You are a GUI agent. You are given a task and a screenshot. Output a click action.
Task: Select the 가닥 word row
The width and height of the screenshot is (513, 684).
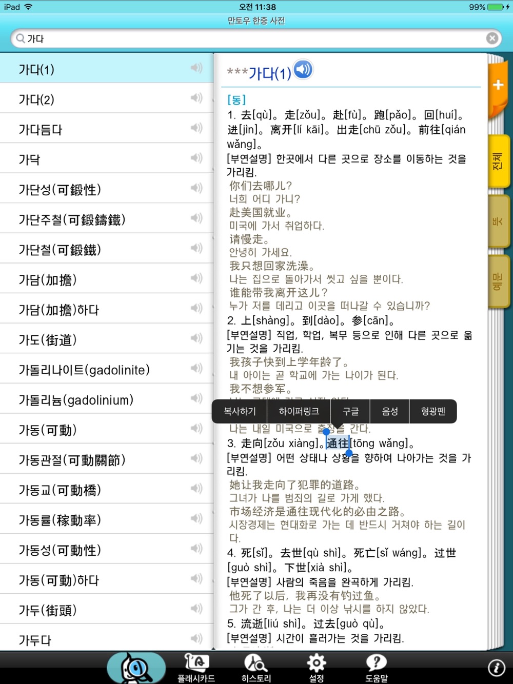(107, 159)
